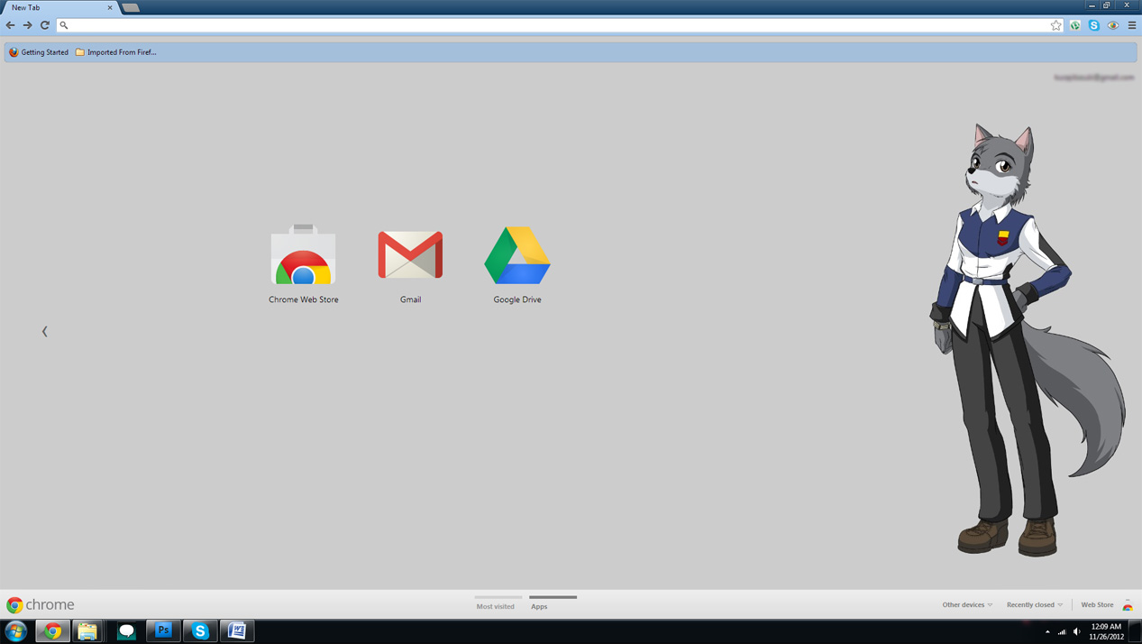Expand the Other devices dropdown
This screenshot has height=644, width=1142.
[x=966, y=604]
